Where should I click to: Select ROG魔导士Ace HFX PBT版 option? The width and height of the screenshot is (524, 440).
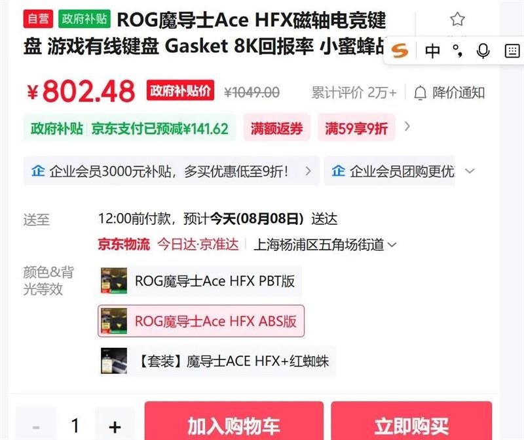(200, 280)
